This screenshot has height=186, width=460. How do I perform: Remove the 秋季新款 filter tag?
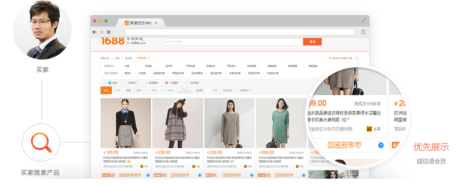(149, 58)
